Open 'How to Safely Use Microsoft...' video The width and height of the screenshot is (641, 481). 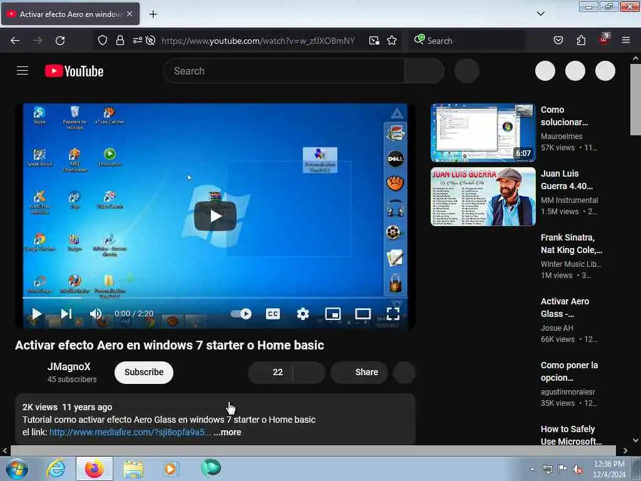pos(571,435)
